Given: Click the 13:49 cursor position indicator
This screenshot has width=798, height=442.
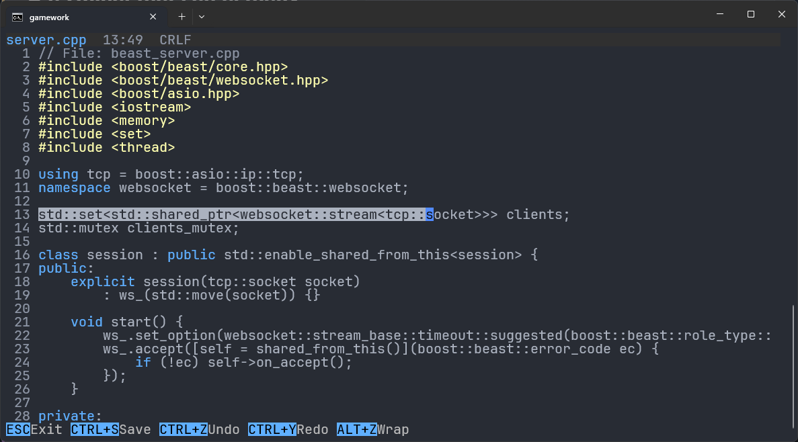Looking at the screenshot, I should click(122, 40).
